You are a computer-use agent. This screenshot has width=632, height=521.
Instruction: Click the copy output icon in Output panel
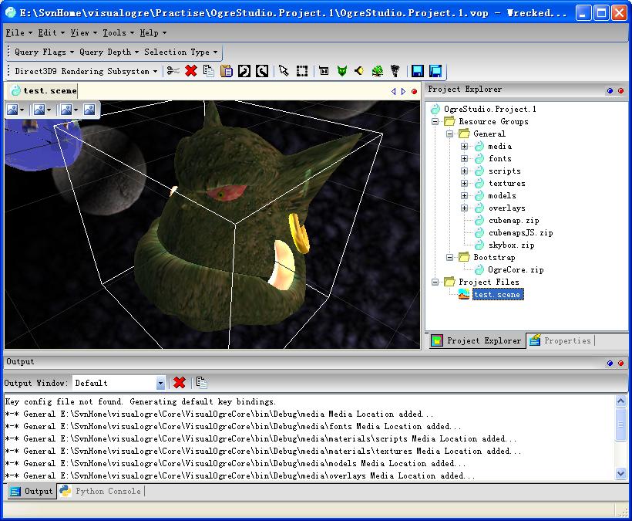click(x=201, y=383)
